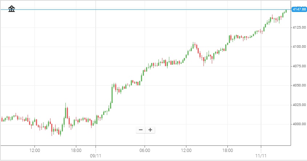307x161 pixels.
Task: Select the 4075.00 level on price axis
Action: pos(299,66)
